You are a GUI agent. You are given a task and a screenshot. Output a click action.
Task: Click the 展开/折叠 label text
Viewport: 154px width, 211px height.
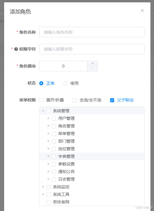[x=55, y=100]
